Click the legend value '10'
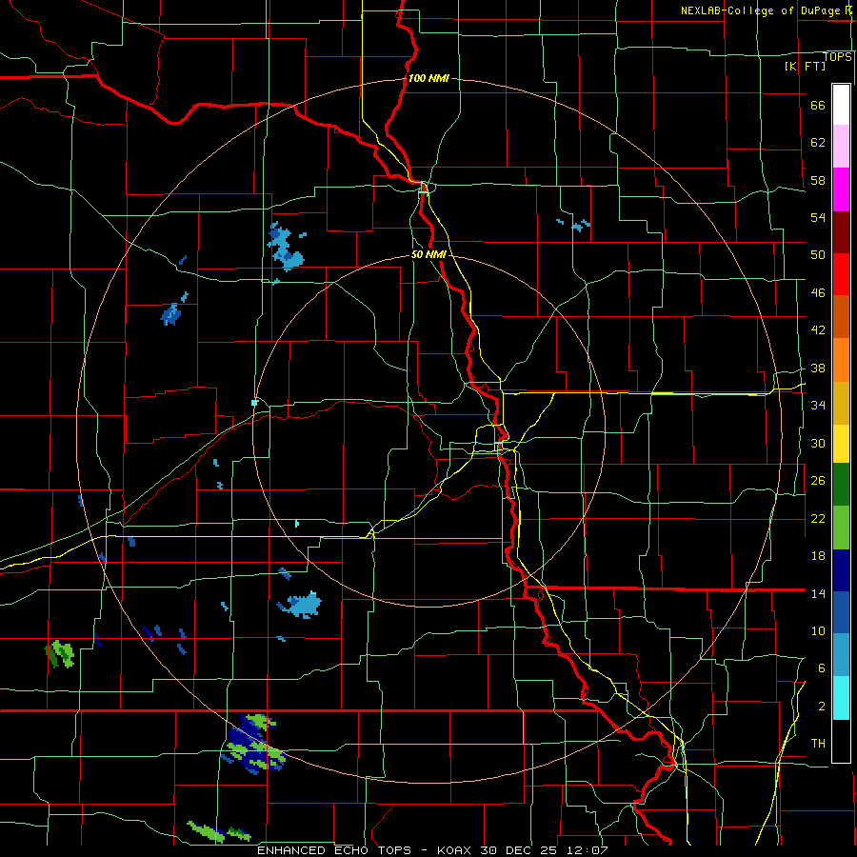The height and width of the screenshot is (857, 857). click(x=818, y=630)
